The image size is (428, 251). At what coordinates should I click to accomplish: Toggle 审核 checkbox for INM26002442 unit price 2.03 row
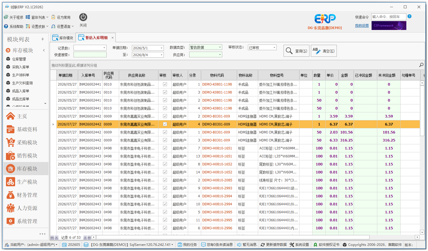point(165,132)
